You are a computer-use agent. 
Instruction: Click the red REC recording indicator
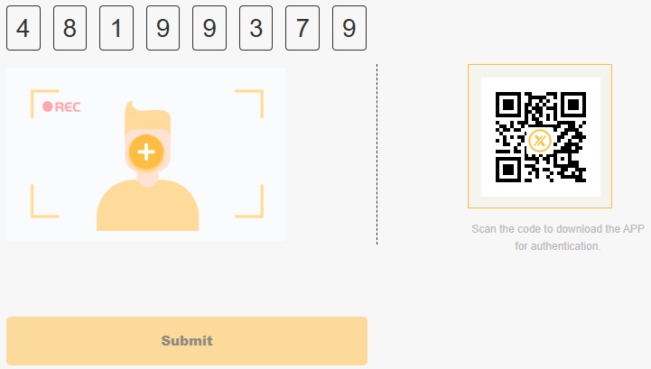tap(62, 107)
